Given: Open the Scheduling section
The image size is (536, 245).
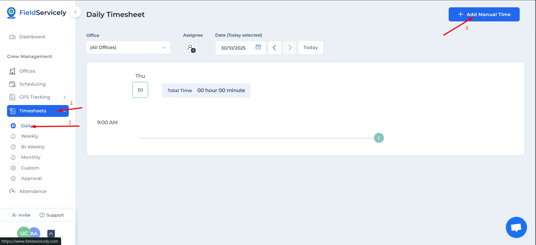Looking at the screenshot, I should coord(32,84).
